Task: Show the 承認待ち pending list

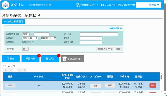Action: (x=30, y=59)
